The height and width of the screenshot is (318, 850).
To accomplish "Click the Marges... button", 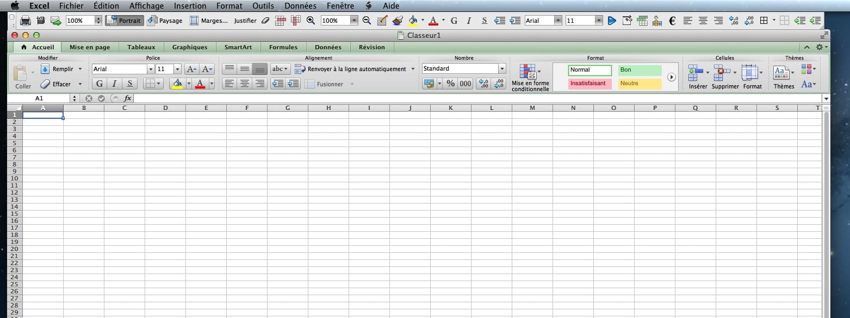I will click(209, 21).
